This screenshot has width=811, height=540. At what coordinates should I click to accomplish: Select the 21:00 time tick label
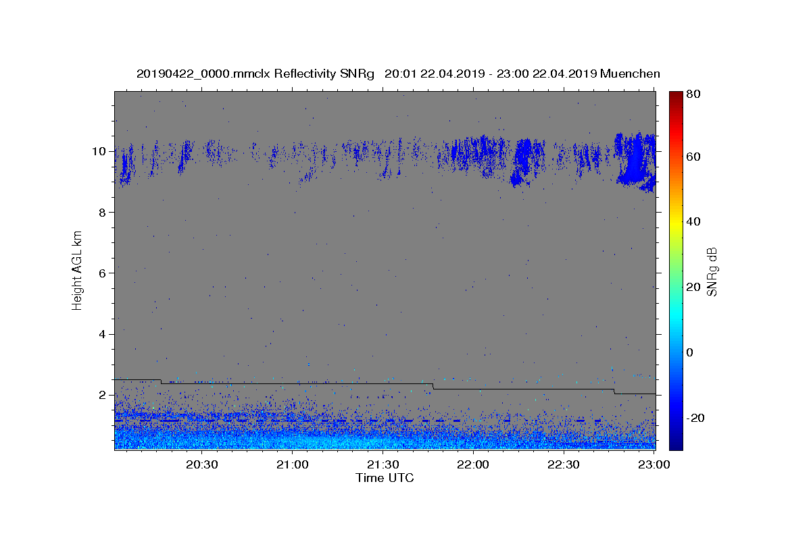293,464
